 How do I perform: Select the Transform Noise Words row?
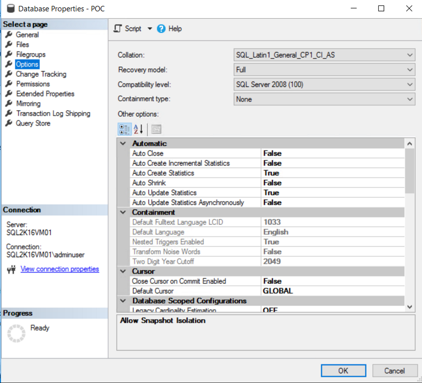267,252
